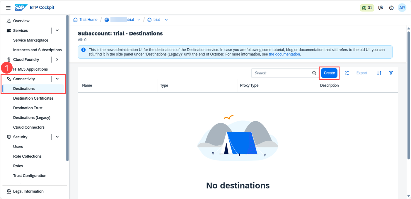Click the Services section label

(21, 30)
